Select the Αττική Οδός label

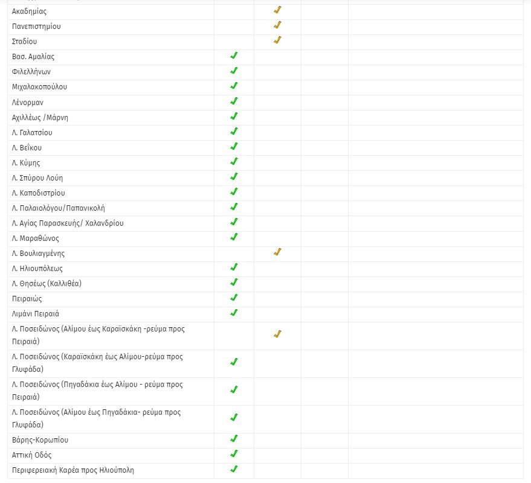(32, 455)
